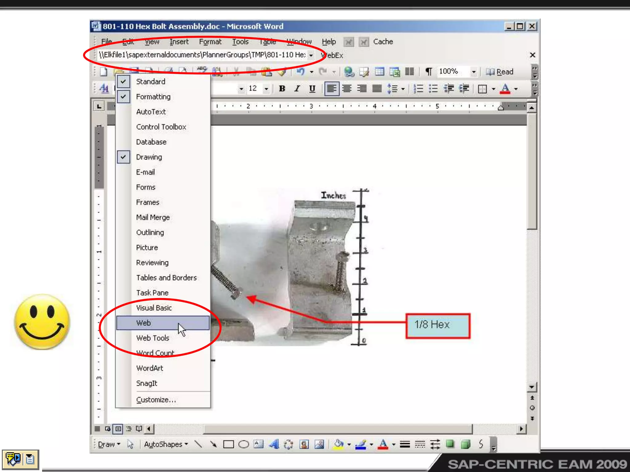Screen dimensions: 630x472
Task: Uncheck the Formatting toolbar option
Action: (x=153, y=96)
